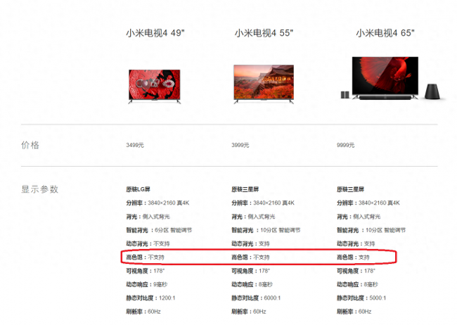Select the 静态对比度:1200:1 value
This screenshot has height=325, width=457.
pos(150,298)
